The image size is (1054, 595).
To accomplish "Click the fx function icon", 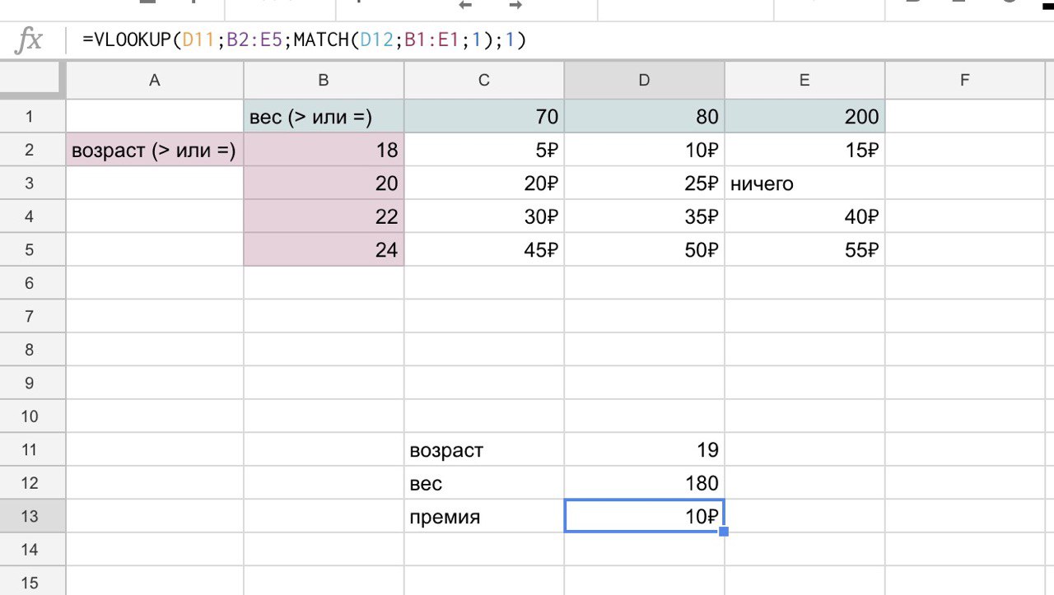I will click(29, 40).
